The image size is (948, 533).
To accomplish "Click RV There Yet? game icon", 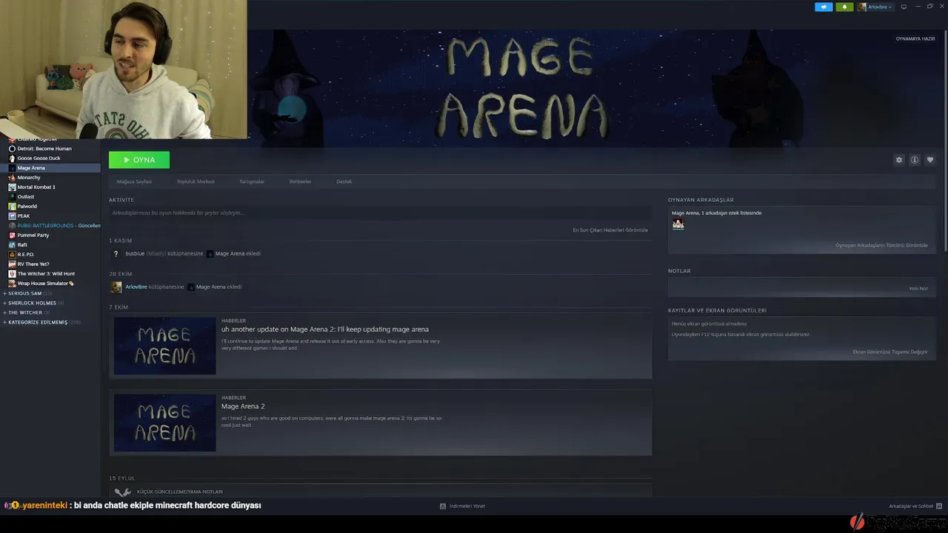I will tap(12, 264).
